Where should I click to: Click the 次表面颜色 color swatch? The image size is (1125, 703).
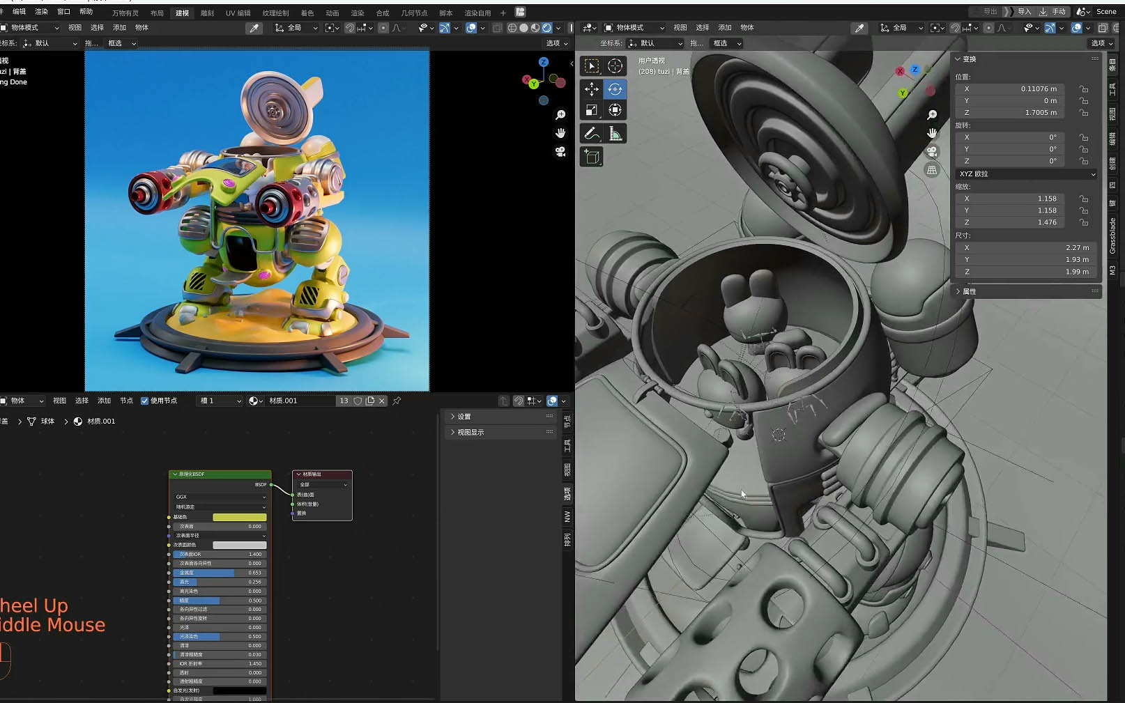(239, 545)
